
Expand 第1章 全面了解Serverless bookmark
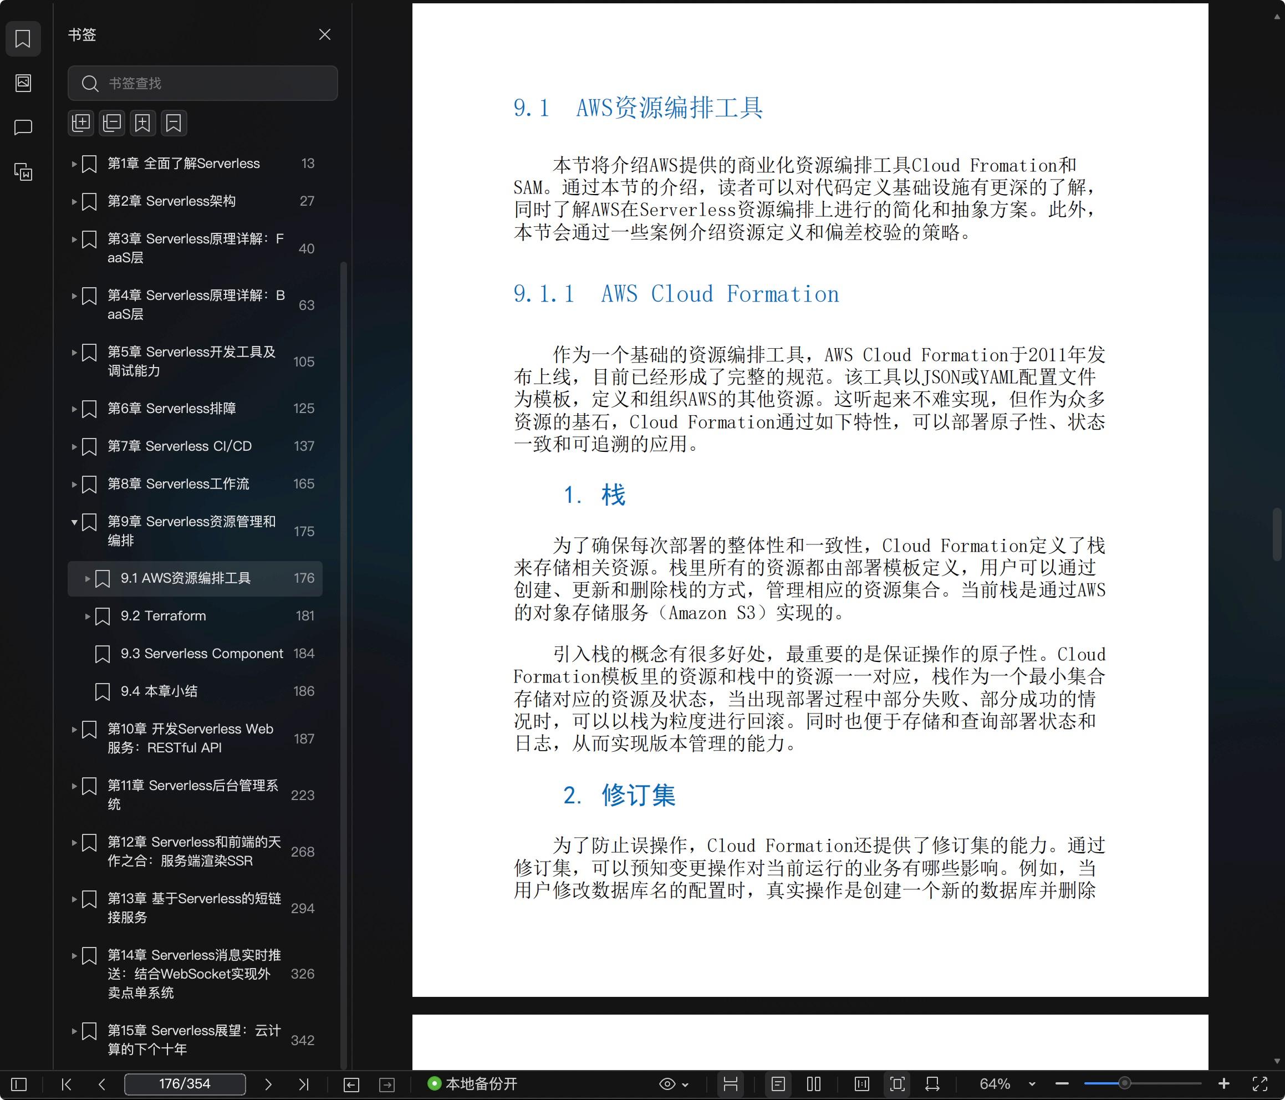coord(74,164)
